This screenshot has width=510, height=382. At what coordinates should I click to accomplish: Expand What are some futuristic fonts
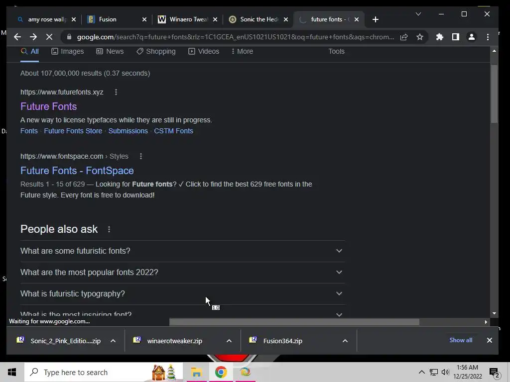click(x=182, y=251)
